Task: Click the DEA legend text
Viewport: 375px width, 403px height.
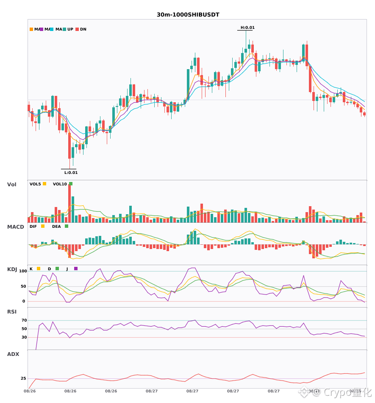Action: coord(56,227)
